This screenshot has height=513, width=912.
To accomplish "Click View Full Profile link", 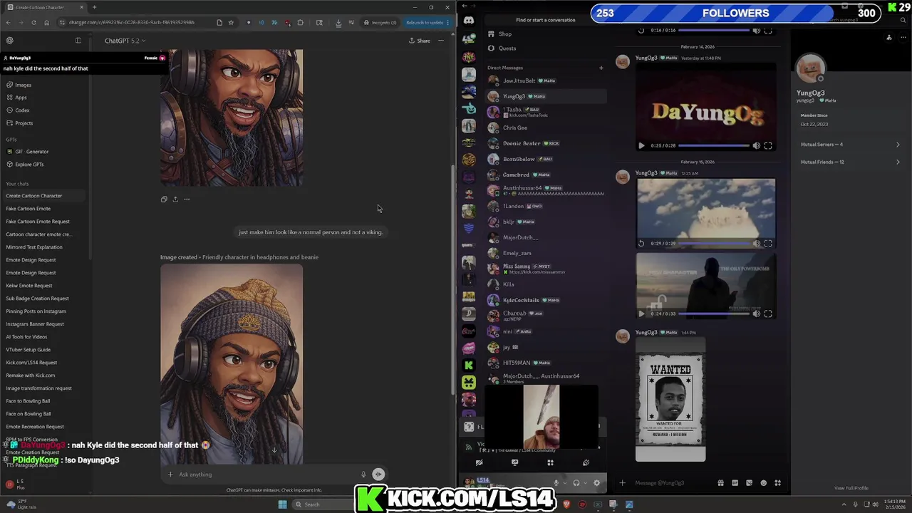I will point(851,488).
